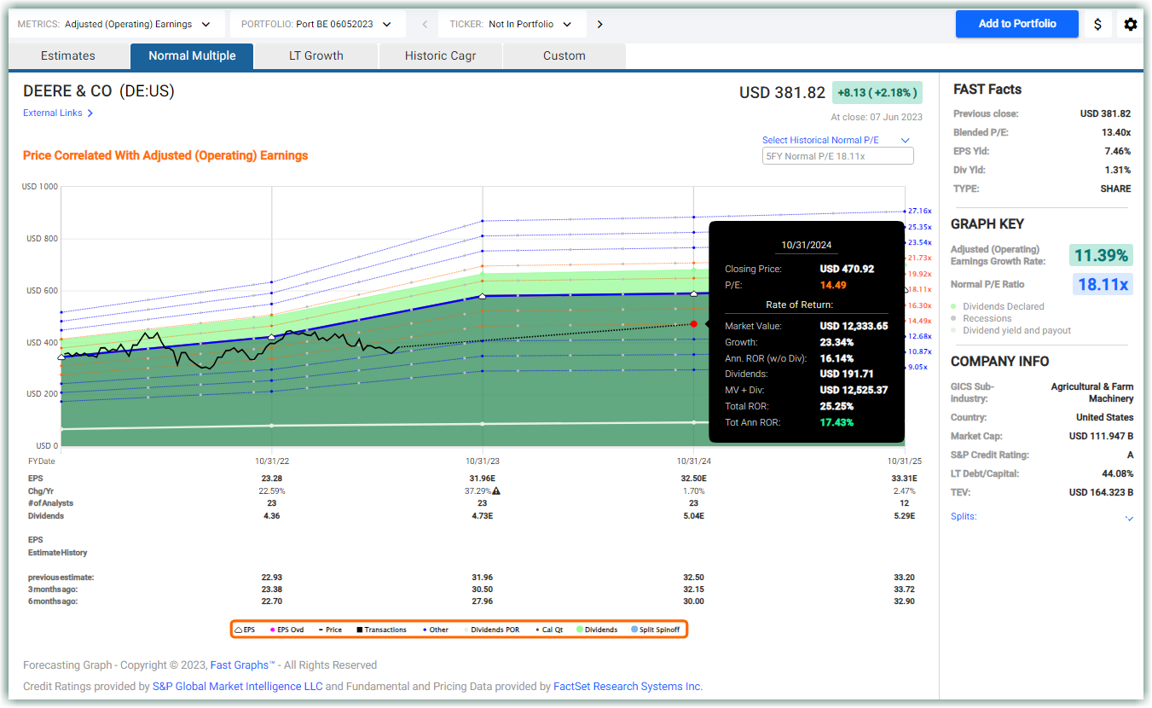Open the LT Growth tab
This screenshot has width=1152, height=708.
pyautogui.click(x=316, y=55)
